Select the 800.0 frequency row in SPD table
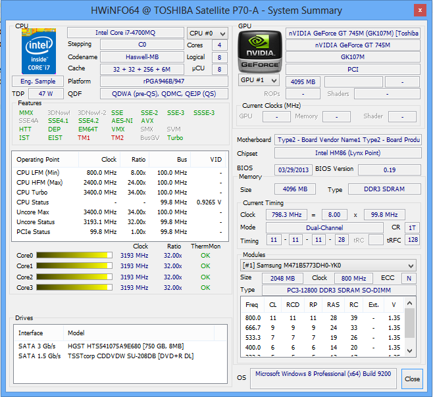Viewport: 433px width, 397px height. click(322, 318)
